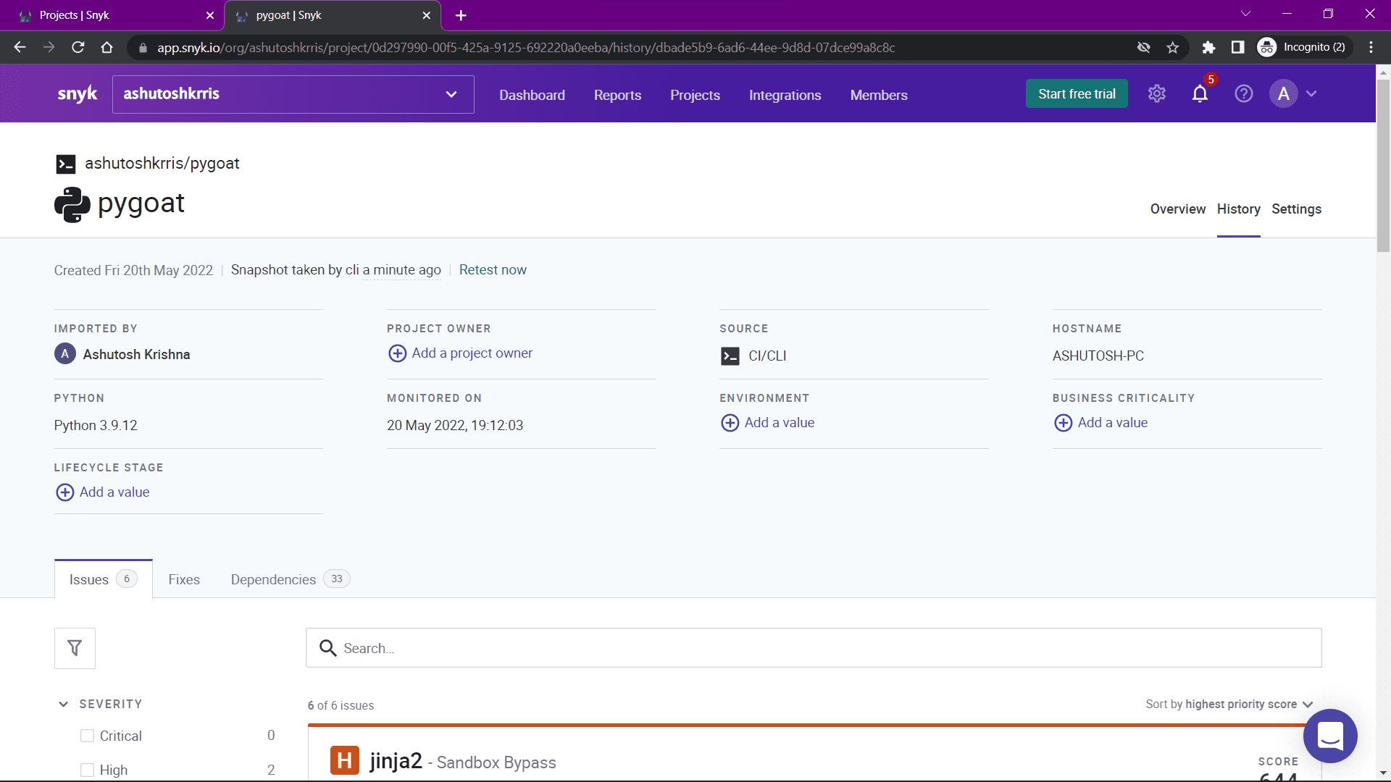Click the issues Search field

pos(814,648)
